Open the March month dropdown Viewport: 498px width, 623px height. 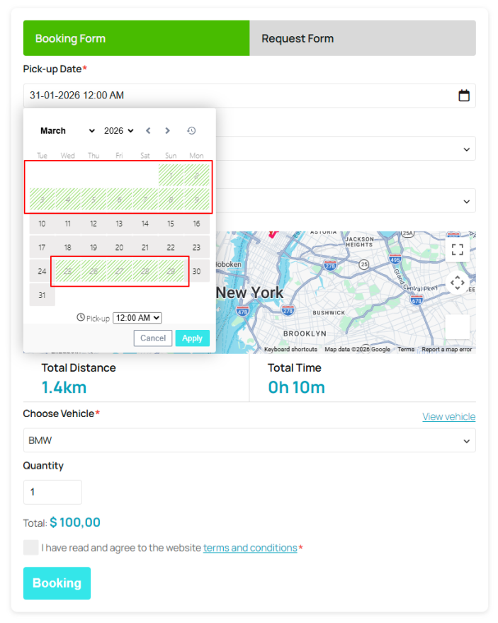coord(67,131)
